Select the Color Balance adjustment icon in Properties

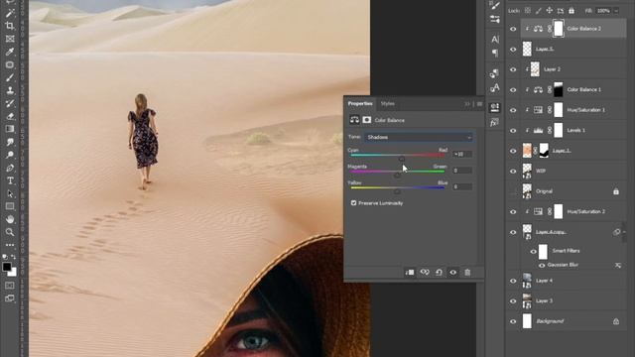click(354, 120)
